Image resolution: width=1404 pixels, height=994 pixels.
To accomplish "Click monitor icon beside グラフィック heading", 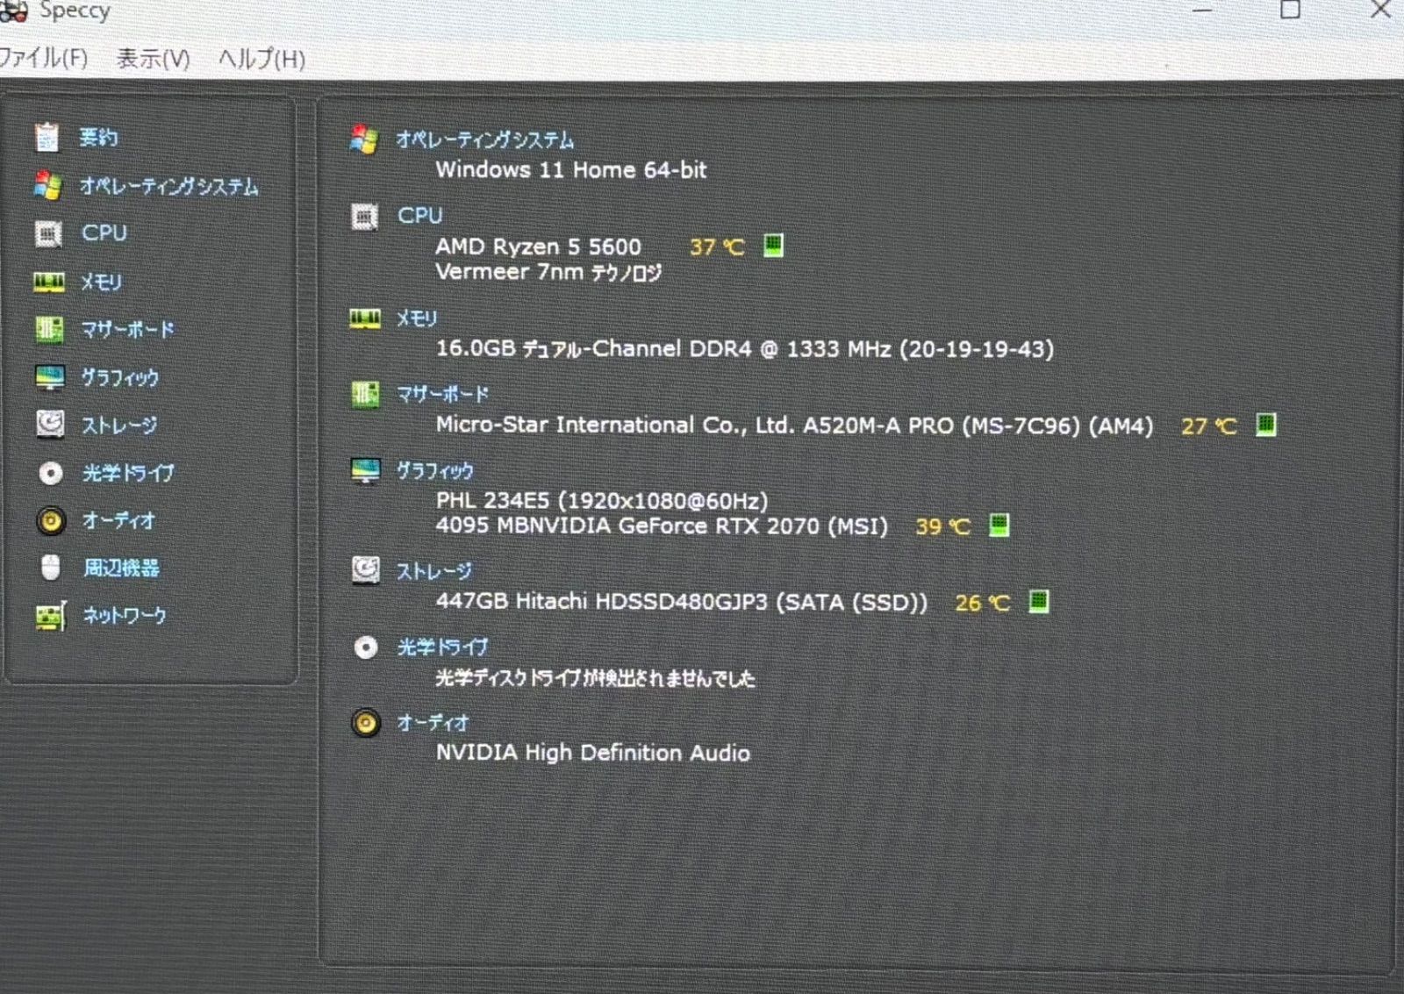I will coord(365,470).
